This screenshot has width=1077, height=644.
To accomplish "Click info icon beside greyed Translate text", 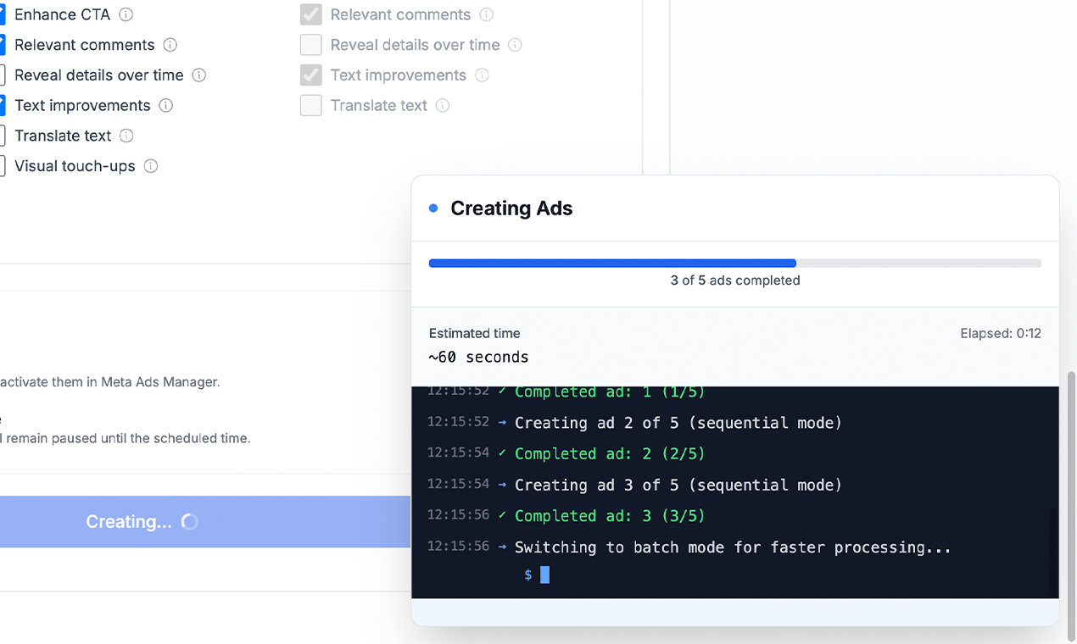I will click(x=443, y=106).
